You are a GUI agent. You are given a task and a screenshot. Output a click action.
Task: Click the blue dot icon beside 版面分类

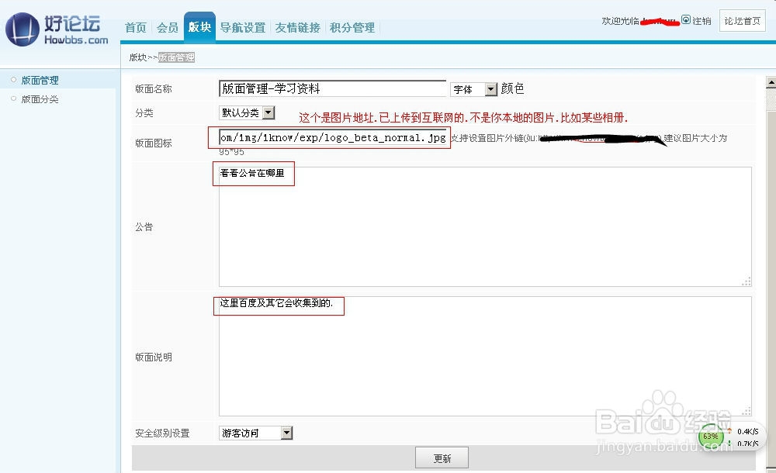click(x=14, y=98)
